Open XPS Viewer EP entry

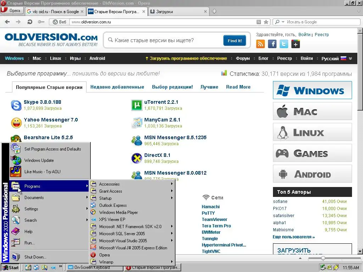click(x=132, y=220)
